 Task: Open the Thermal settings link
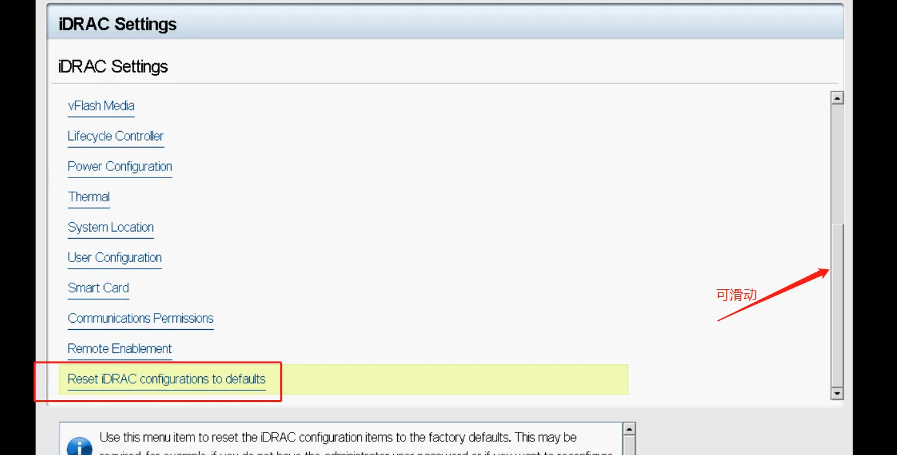[x=88, y=197]
